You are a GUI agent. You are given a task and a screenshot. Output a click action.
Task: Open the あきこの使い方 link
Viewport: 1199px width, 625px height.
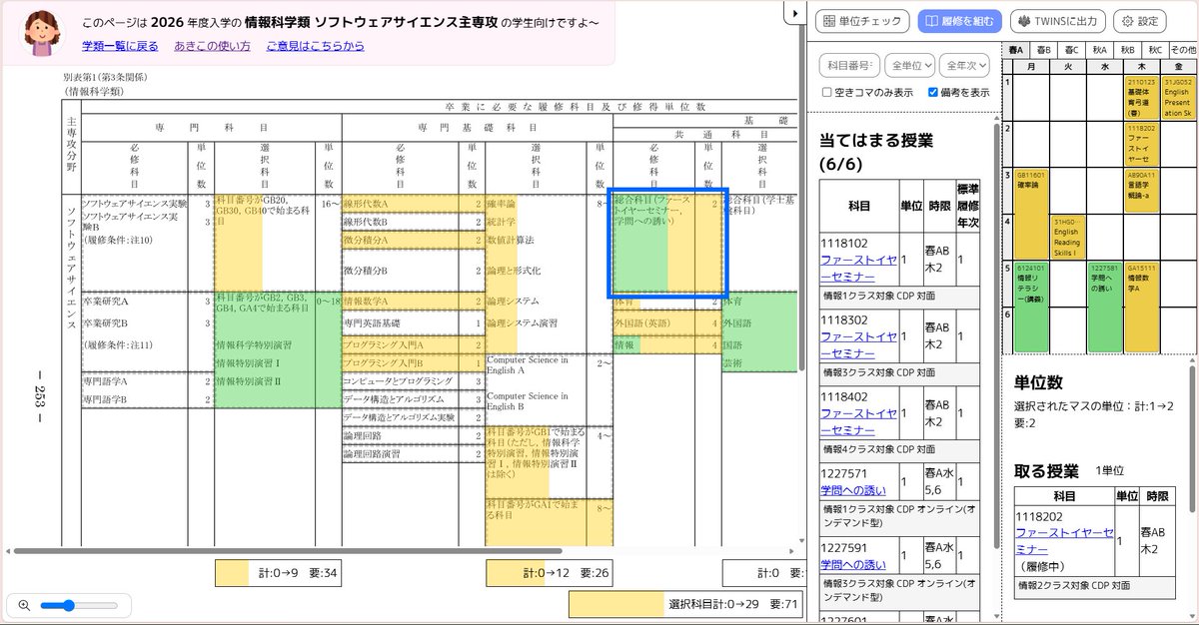click(x=212, y=46)
